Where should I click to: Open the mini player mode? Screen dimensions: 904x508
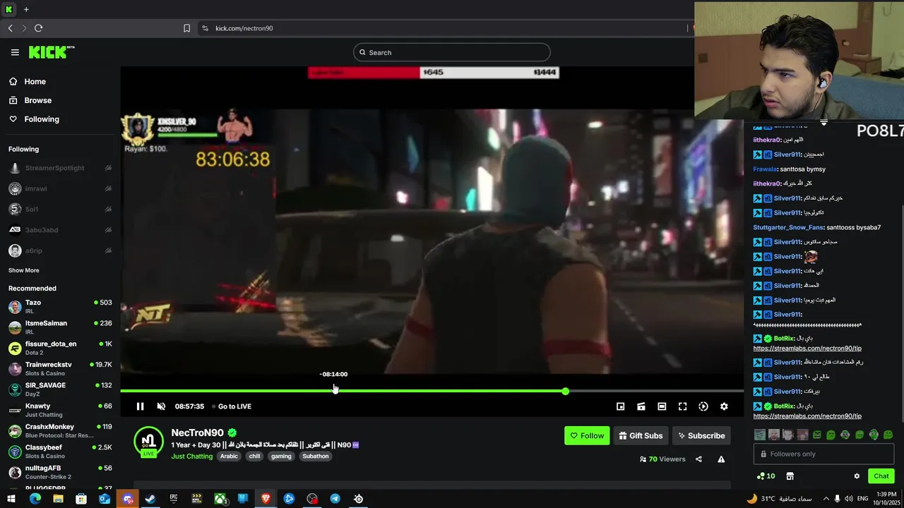click(620, 406)
